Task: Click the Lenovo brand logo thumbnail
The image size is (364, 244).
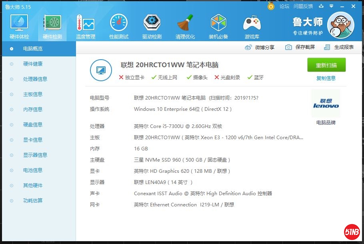Action: [x=326, y=103]
